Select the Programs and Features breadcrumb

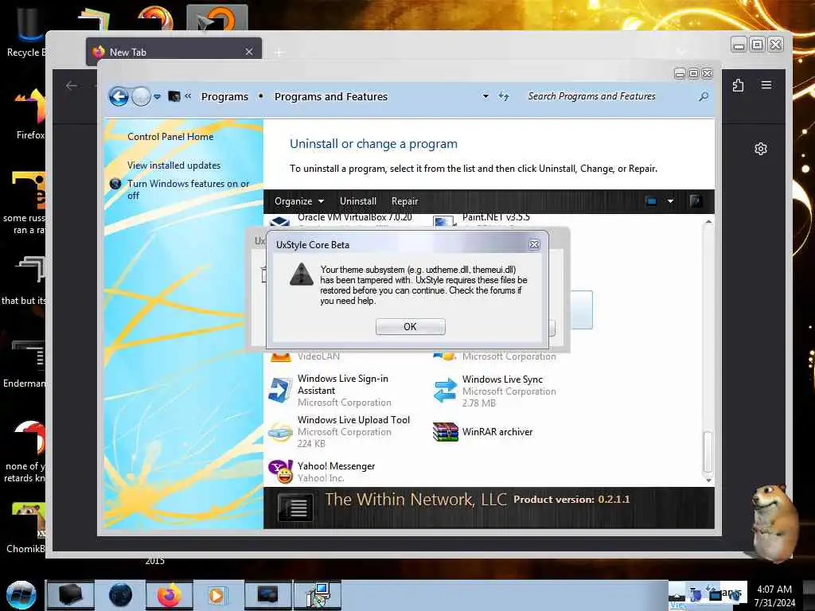[x=331, y=96]
